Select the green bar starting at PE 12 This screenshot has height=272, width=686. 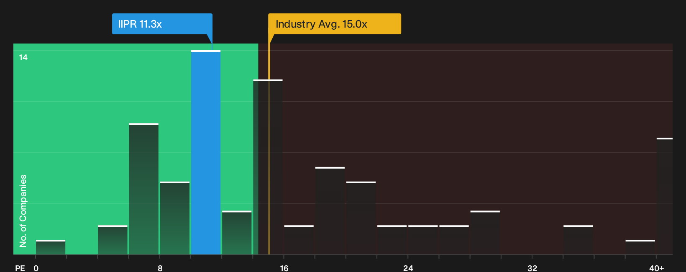pos(237,233)
